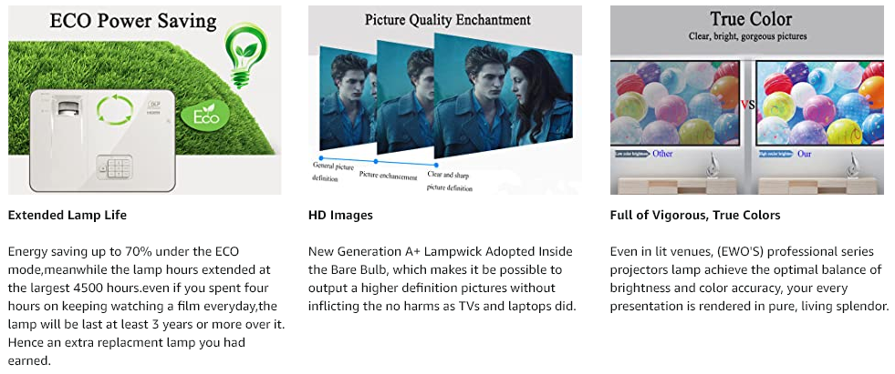Click the projector lens on top
895x374 pixels.
click(69, 107)
